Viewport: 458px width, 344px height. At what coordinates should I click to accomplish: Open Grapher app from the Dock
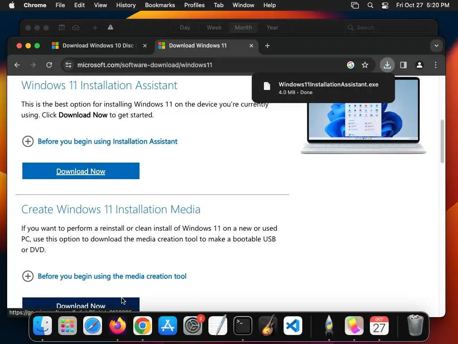(354, 326)
